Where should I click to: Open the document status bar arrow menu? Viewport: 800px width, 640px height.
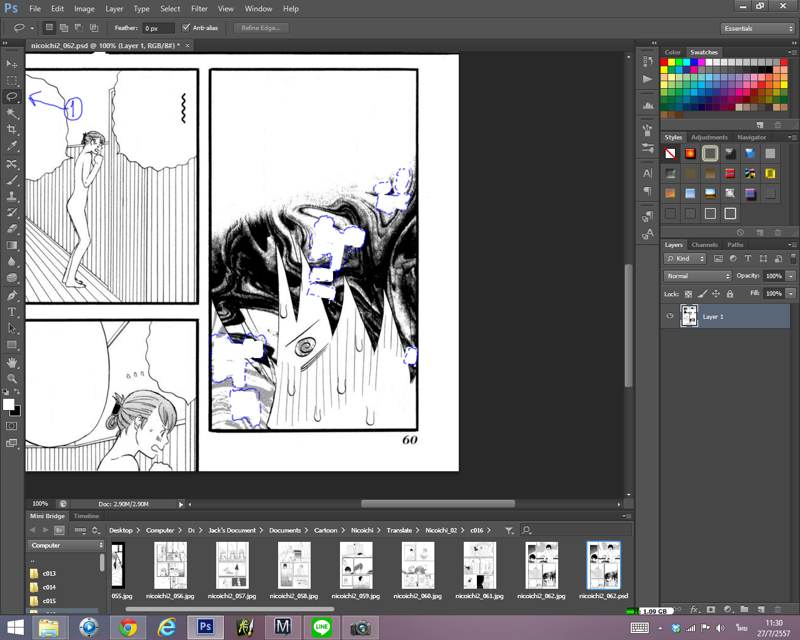tap(181, 504)
